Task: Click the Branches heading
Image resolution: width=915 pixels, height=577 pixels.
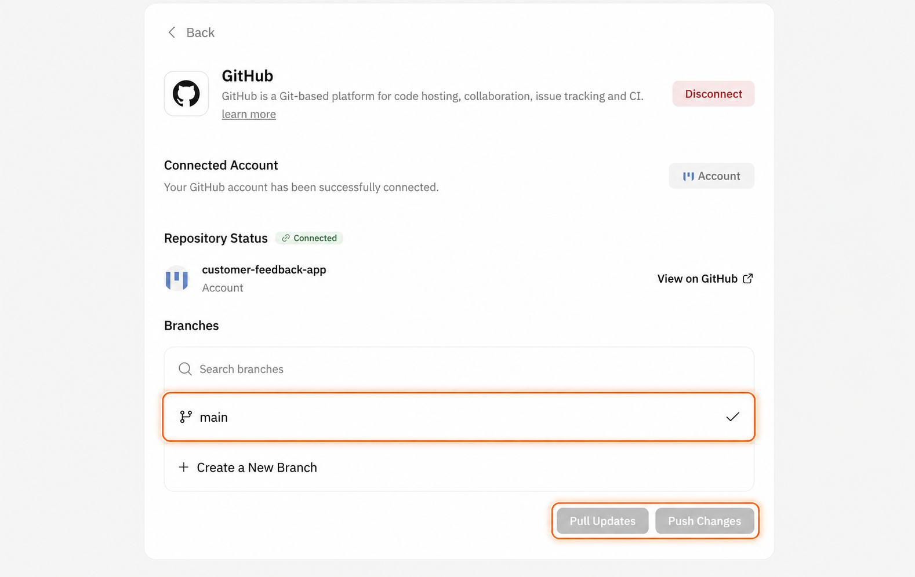Action: [x=191, y=326]
